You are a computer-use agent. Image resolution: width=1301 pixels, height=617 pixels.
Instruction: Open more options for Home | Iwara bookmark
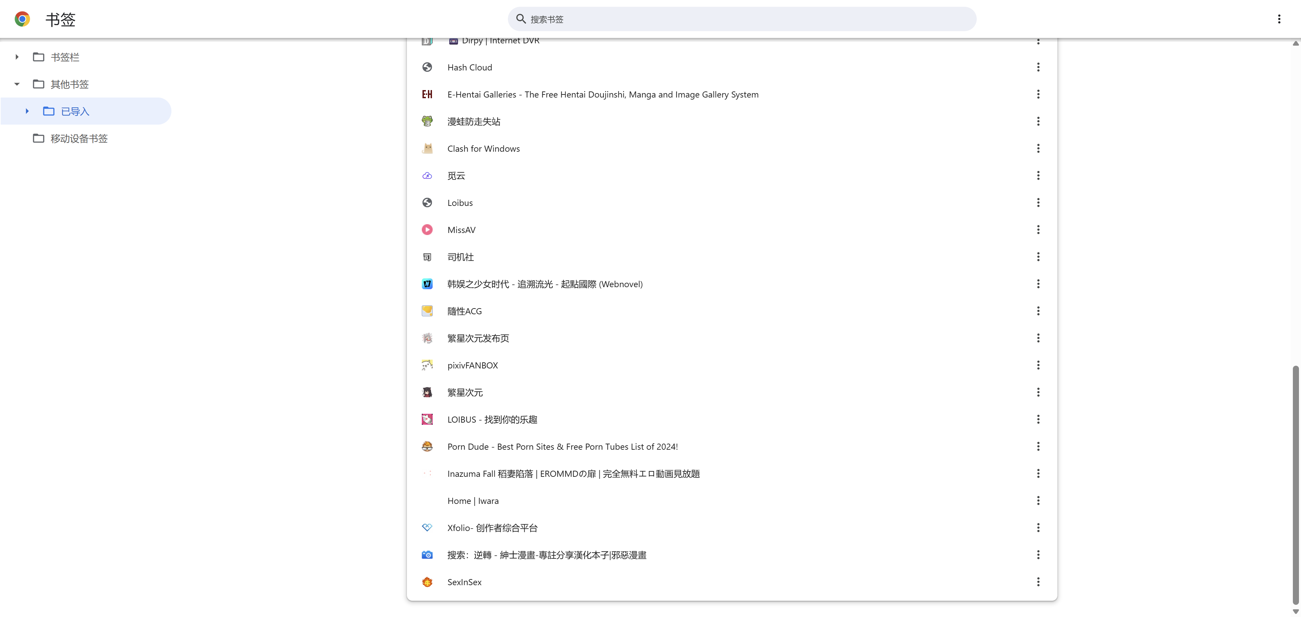(x=1038, y=501)
